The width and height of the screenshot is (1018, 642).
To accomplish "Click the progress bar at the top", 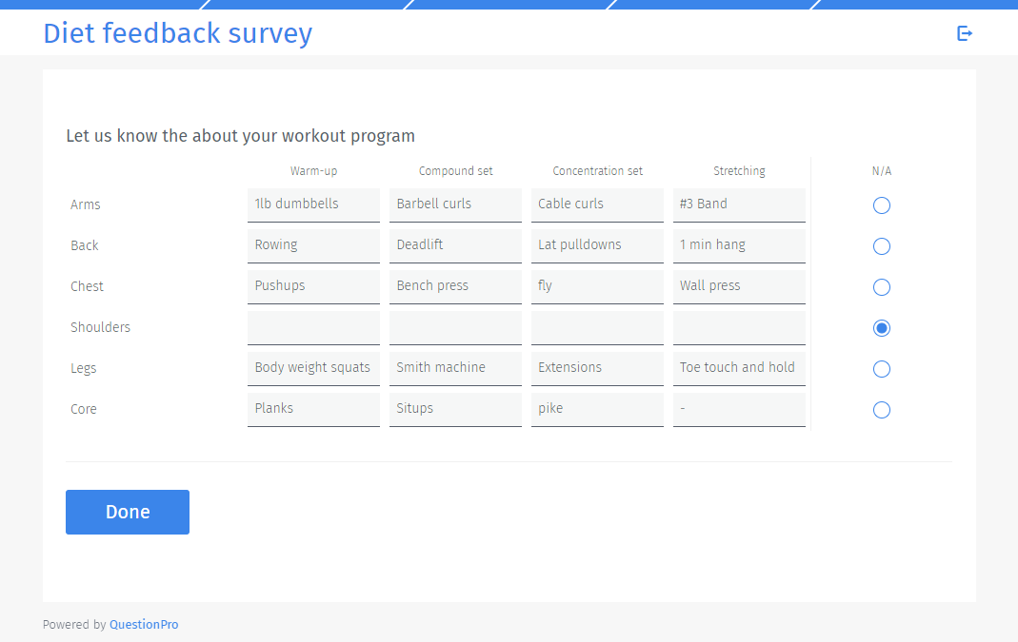I will click(x=509, y=4).
